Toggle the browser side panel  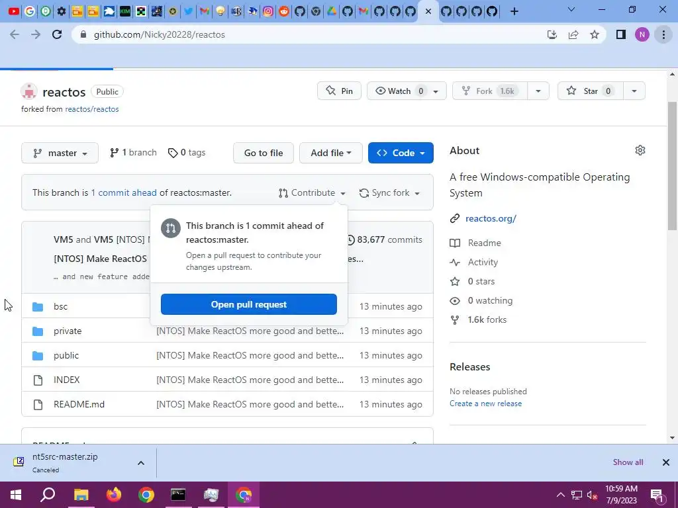tap(621, 34)
